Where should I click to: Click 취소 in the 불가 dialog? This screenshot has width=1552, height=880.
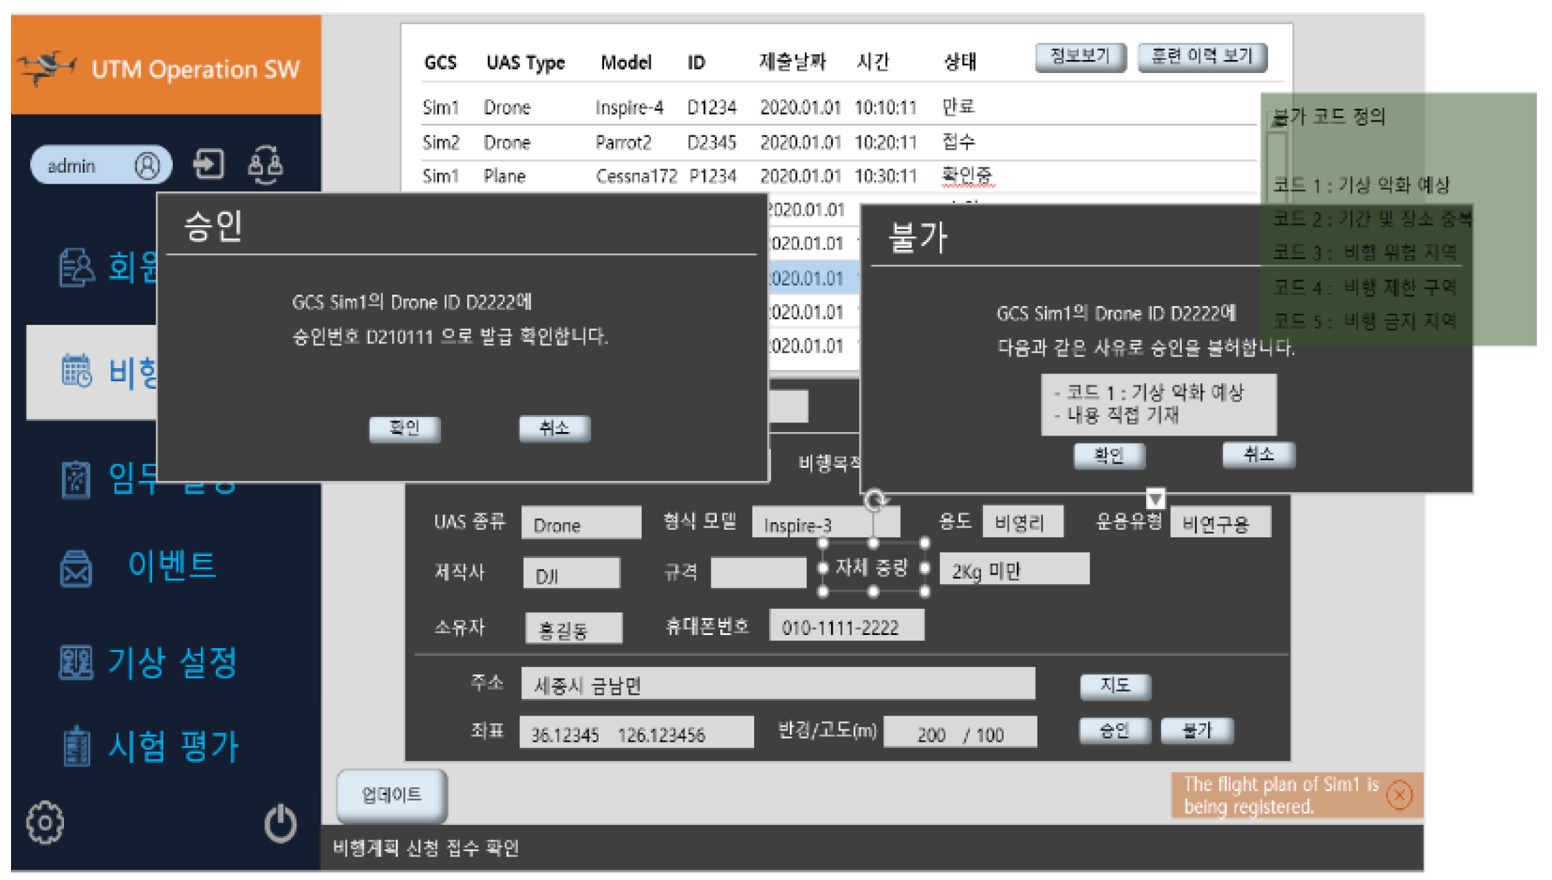pos(1259,455)
